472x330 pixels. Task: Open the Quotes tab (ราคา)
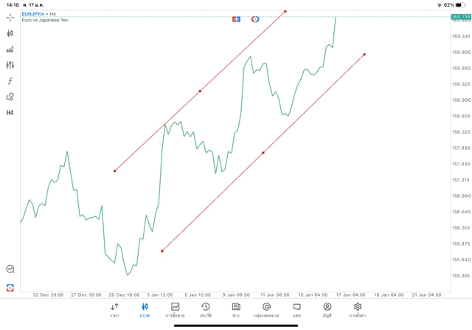point(114,310)
